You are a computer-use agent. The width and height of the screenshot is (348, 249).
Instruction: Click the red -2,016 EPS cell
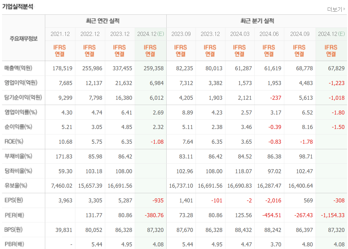(273, 201)
